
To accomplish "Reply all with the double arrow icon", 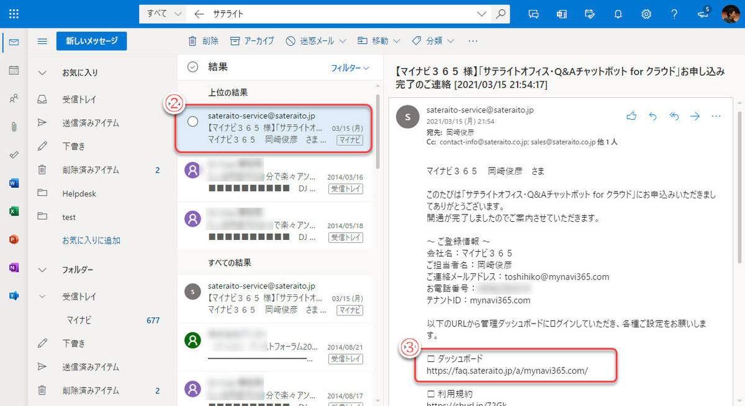I will point(674,116).
